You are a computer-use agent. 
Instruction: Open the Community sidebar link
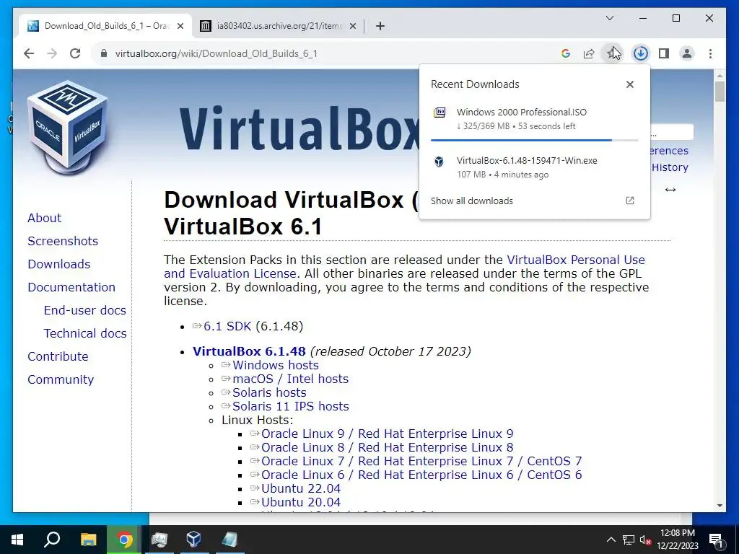[x=61, y=379]
